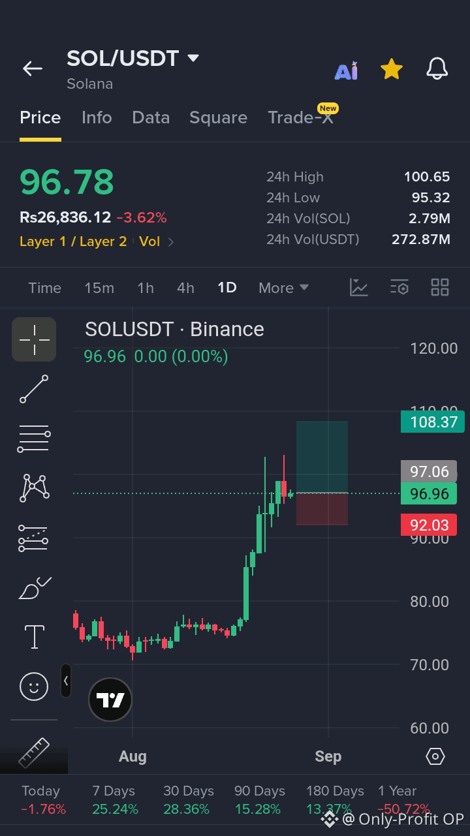Click the TradingView logo badge
This screenshot has width=470, height=836.
[x=110, y=700]
